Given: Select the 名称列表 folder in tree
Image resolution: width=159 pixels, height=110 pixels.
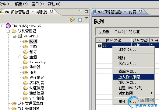Looking at the screenshot, I should [37, 83].
